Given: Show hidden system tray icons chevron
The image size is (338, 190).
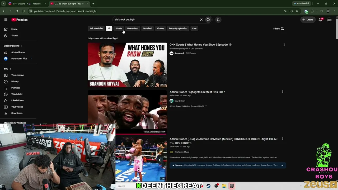Looking at the screenshot, I should (x=301, y=186).
